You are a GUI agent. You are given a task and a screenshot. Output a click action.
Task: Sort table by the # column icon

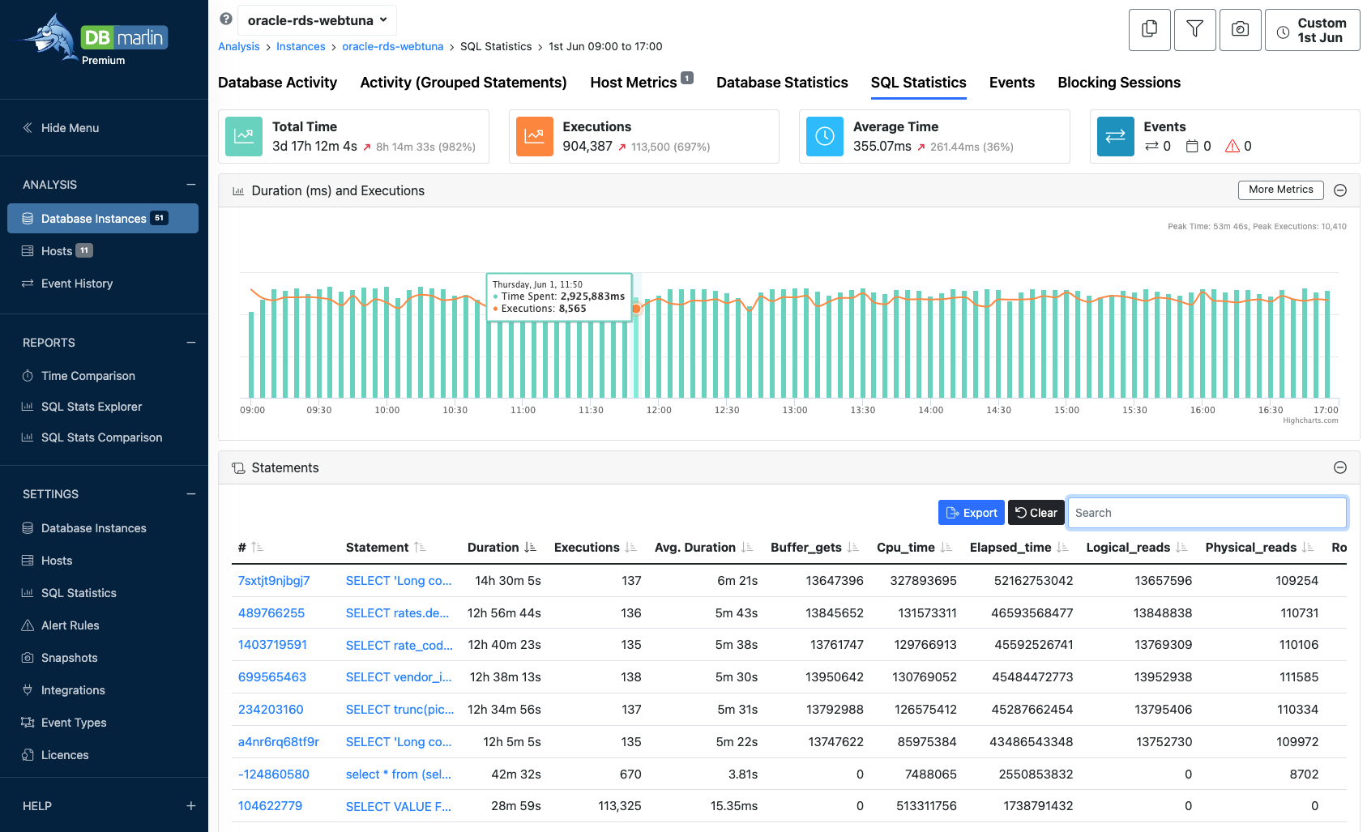pos(258,548)
